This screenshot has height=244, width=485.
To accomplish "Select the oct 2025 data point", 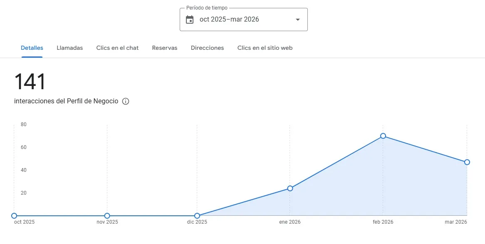I will [14, 215].
